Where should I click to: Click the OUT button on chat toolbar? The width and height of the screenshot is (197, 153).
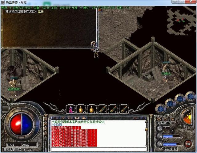136,118
